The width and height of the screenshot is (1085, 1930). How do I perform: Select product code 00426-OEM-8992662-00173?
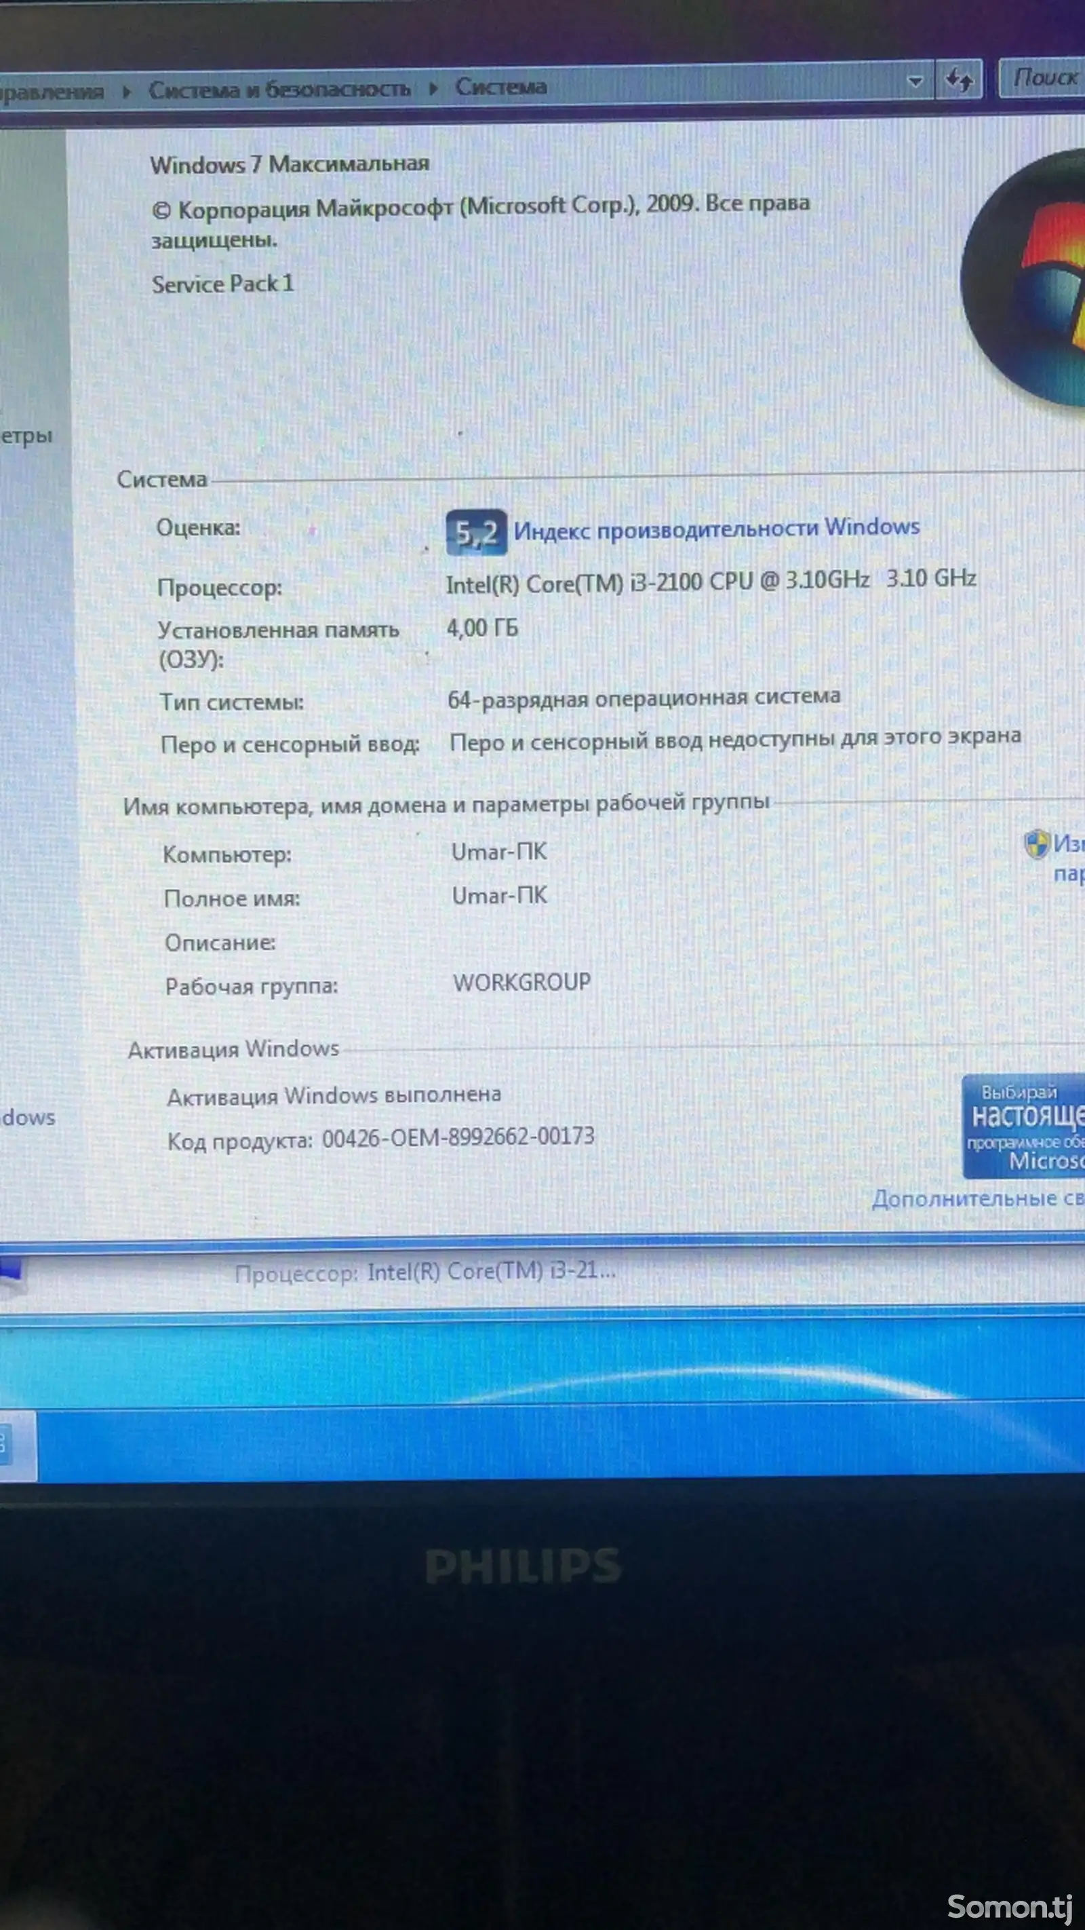coord(458,1137)
